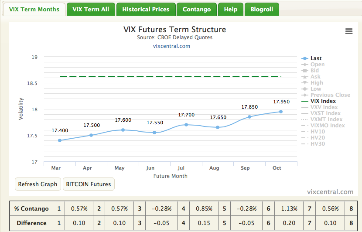
Task: Open the Blogroll tab
Action: (x=262, y=9)
